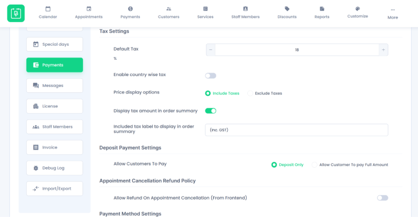Viewport: 418px width, 217px height.
Task: Decrease the Default Tax value with minus
Action: 211,50
